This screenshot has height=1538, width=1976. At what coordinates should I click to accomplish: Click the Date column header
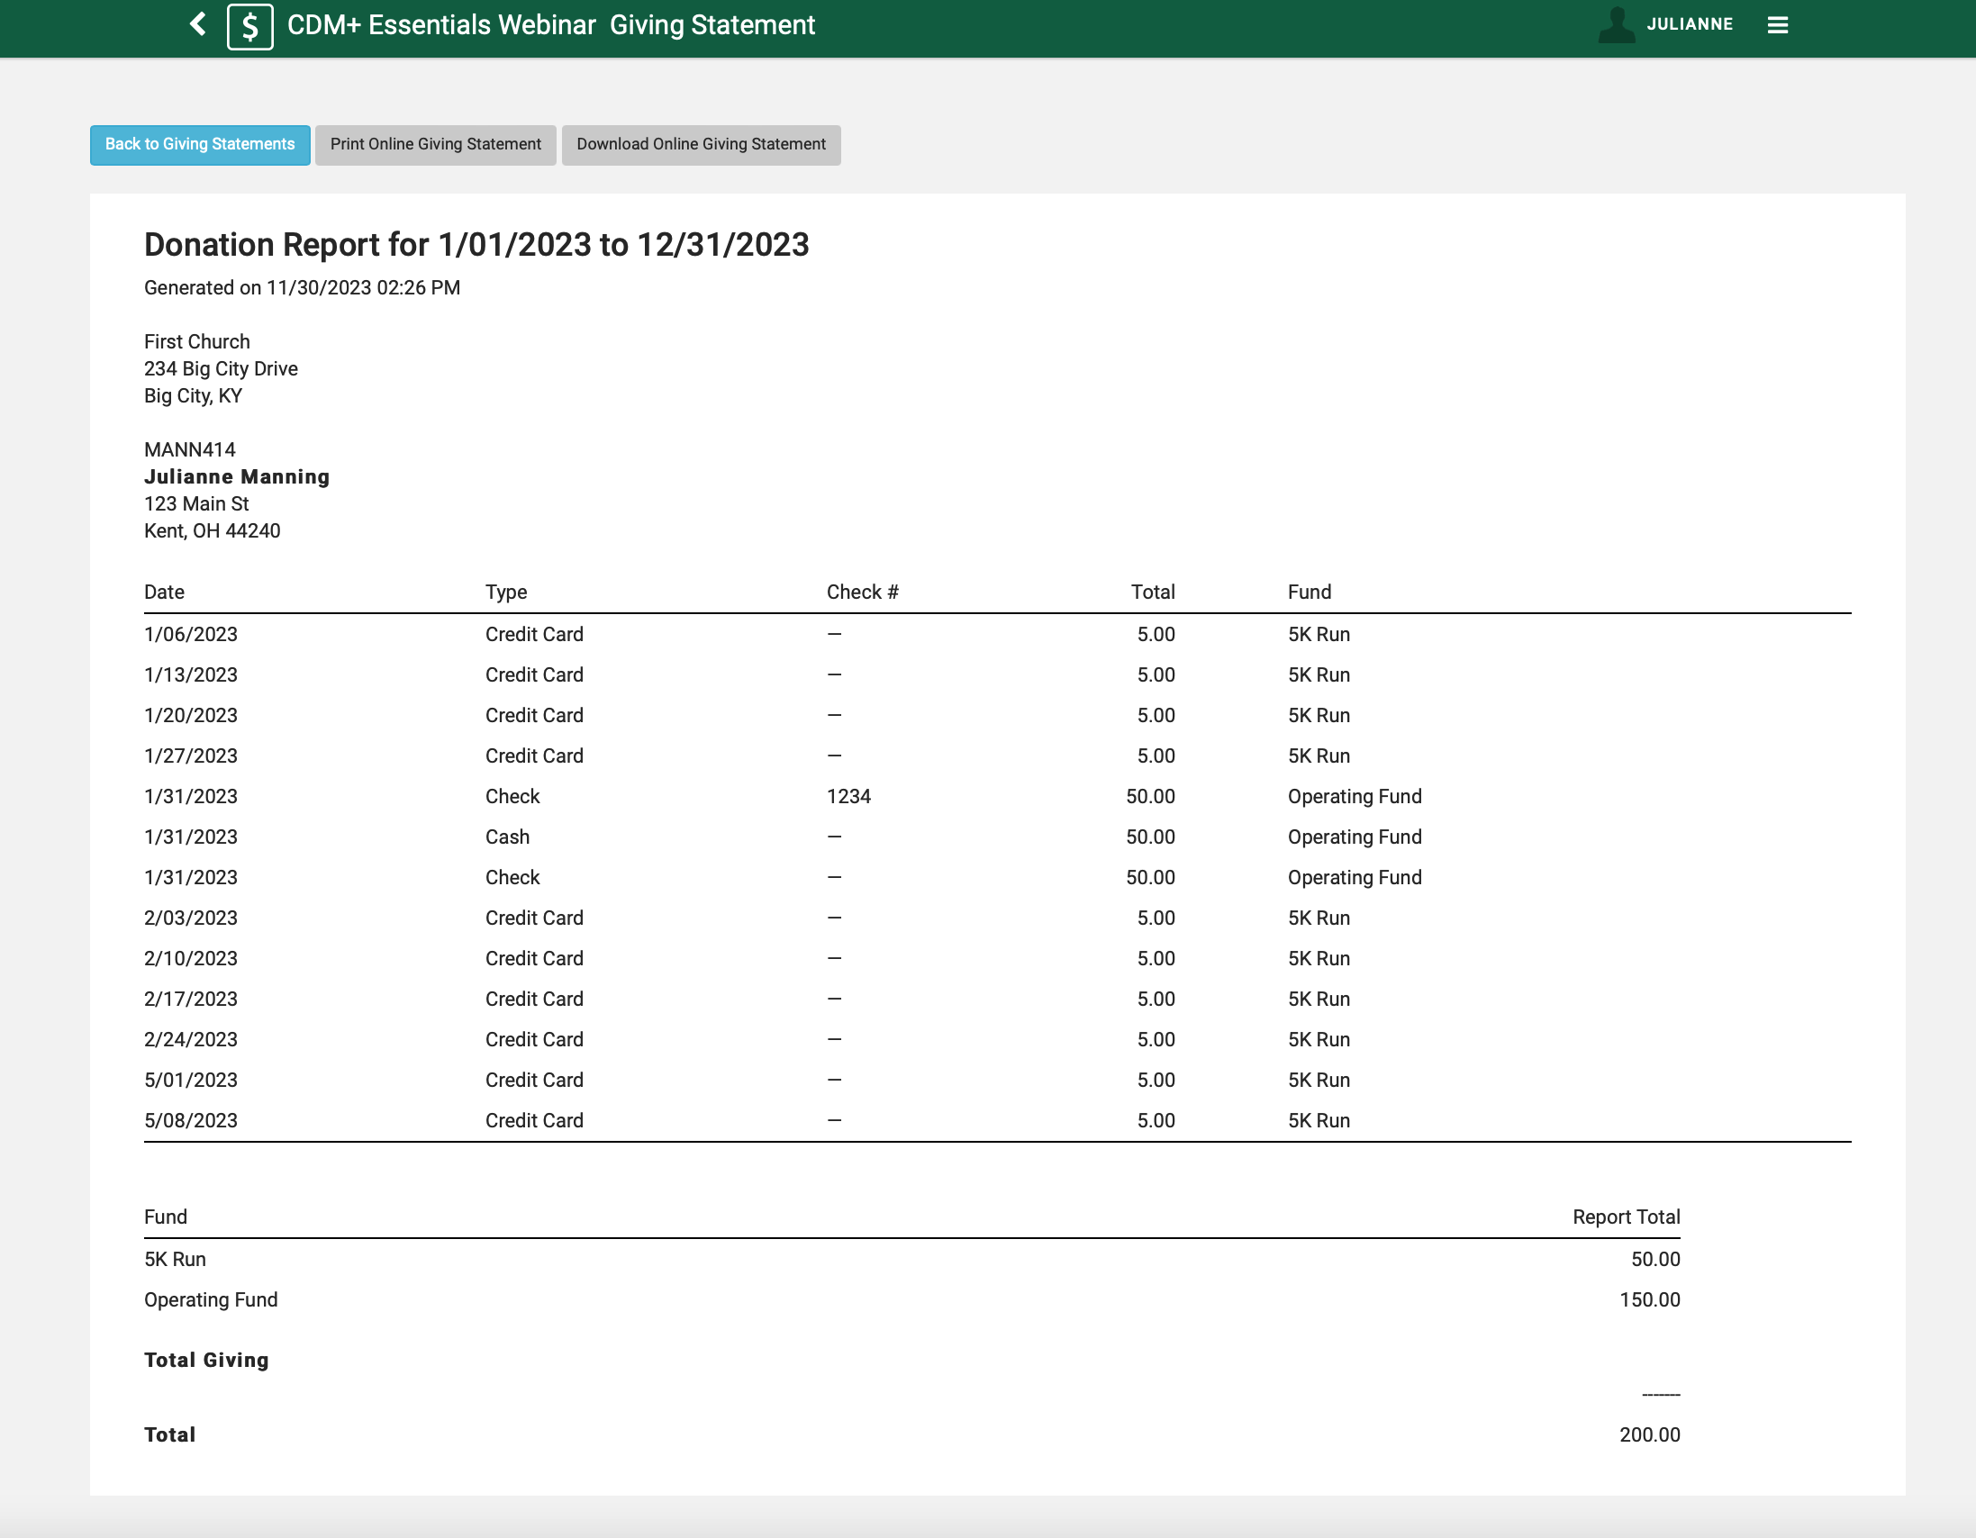click(164, 592)
